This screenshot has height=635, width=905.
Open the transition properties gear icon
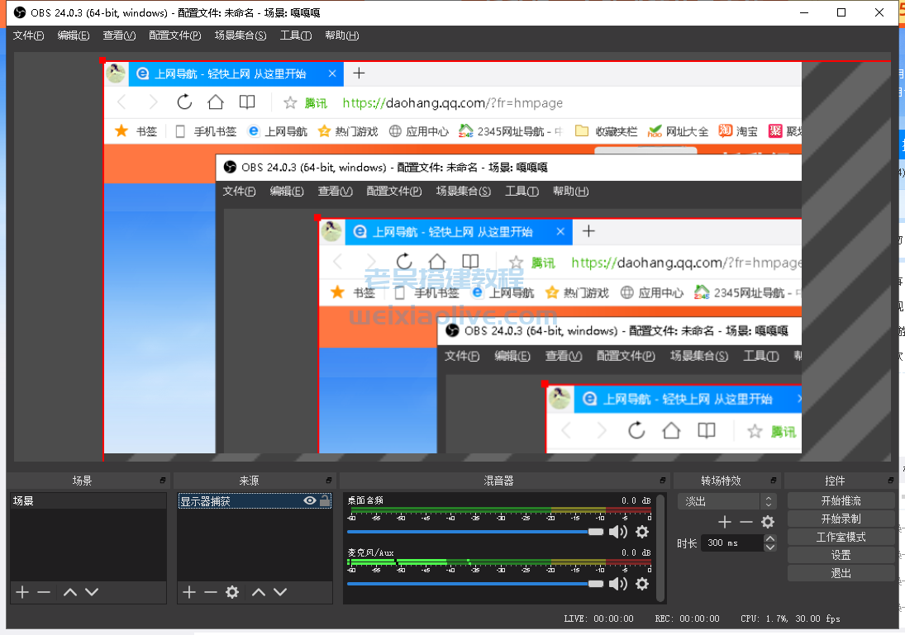tap(767, 522)
